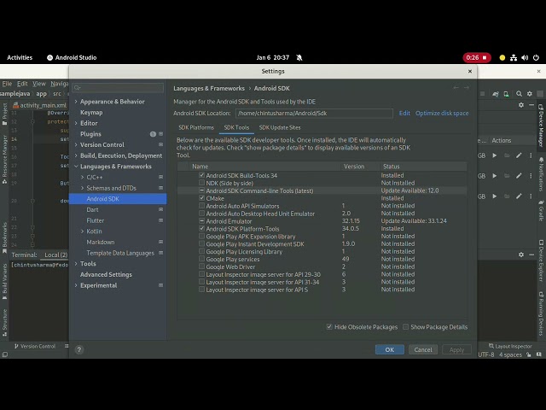The image size is (546, 410).
Task: Uncheck Android SDK Platform-Tools
Action: [201, 229]
